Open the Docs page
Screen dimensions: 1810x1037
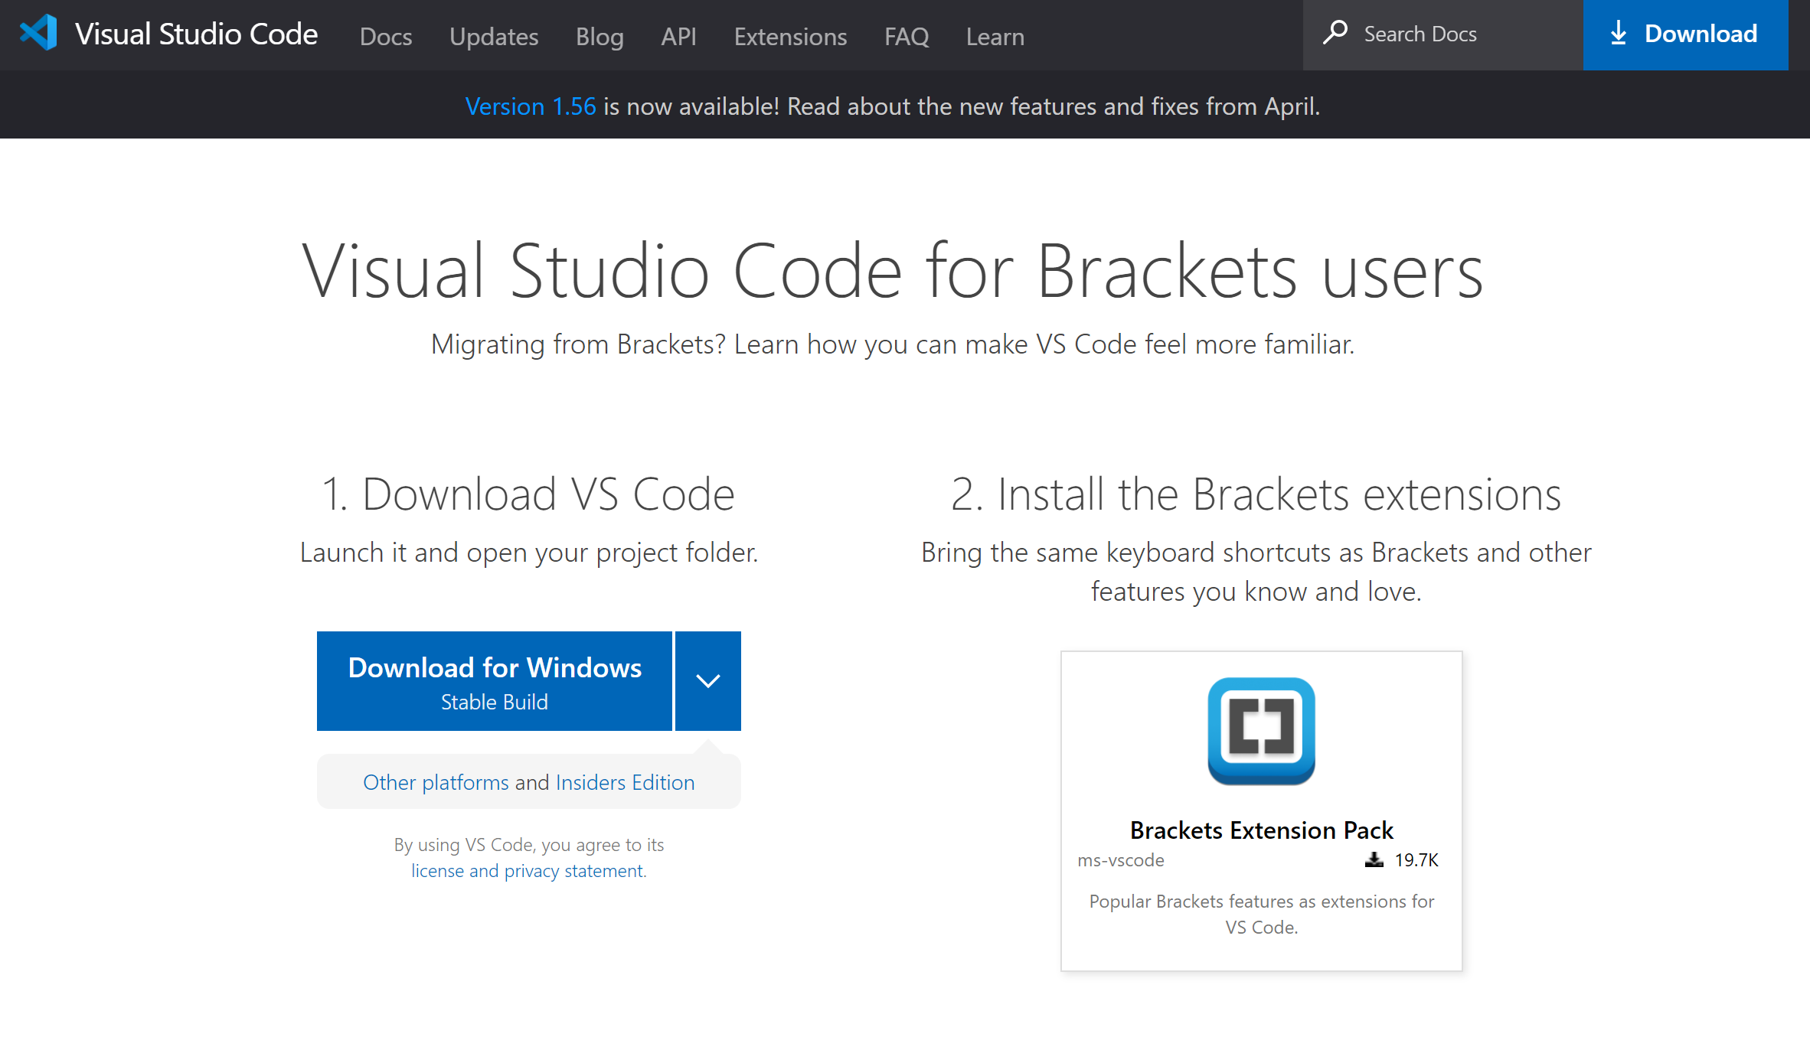pyautogui.click(x=385, y=36)
